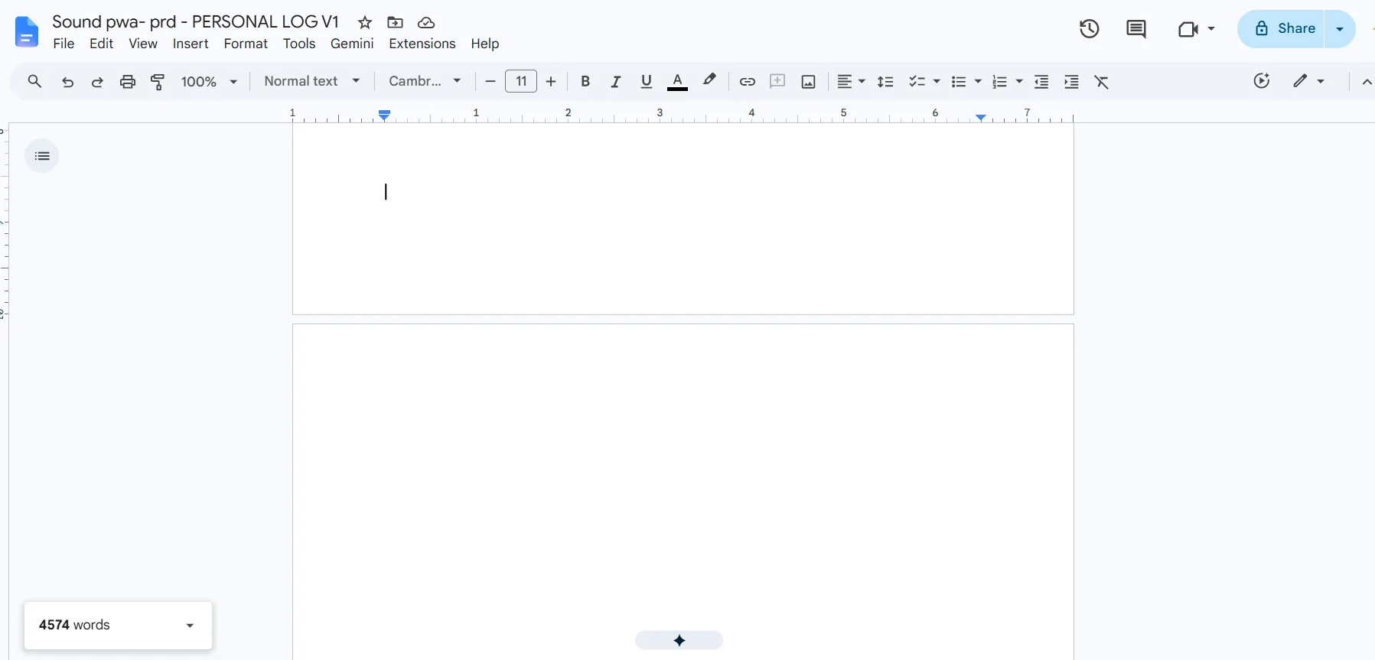Viewport: 1375px width, 660px height.
Task: Open the Extensions menu
Action: (422, 44)
